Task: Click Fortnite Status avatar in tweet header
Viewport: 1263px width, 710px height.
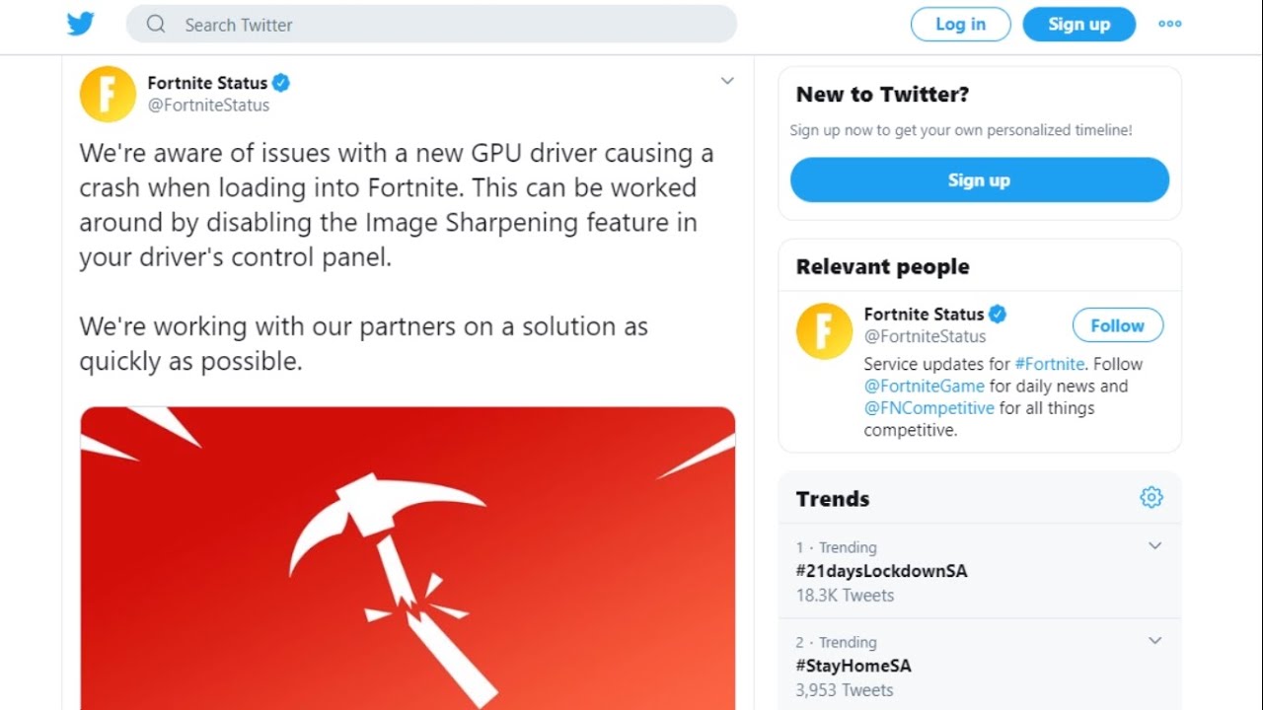Action: (x=108, y=94)
